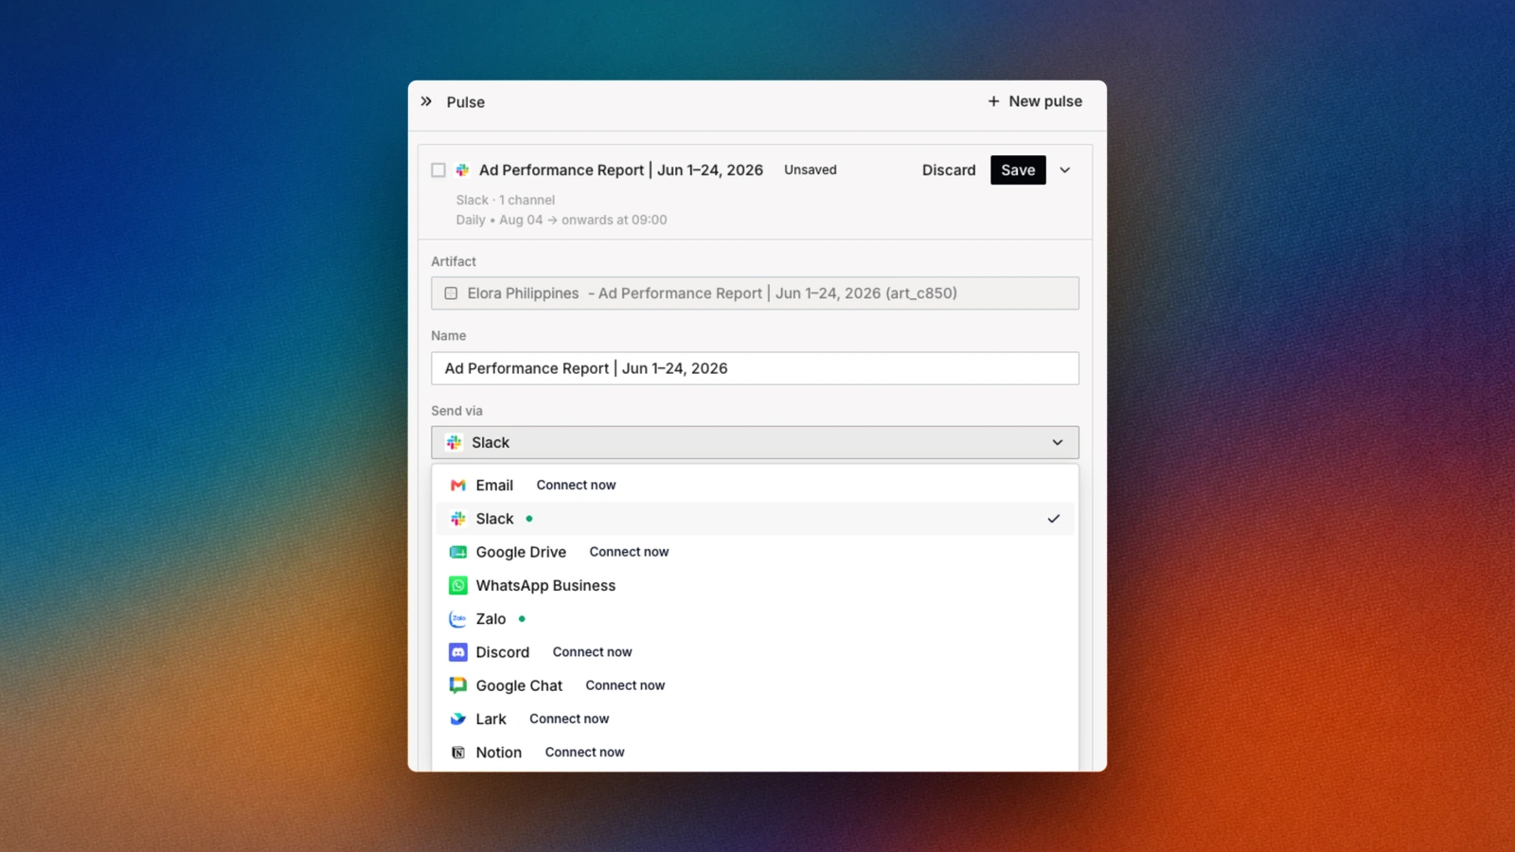Click the Lark icon
1515x852 pixels.
[458, 719]
